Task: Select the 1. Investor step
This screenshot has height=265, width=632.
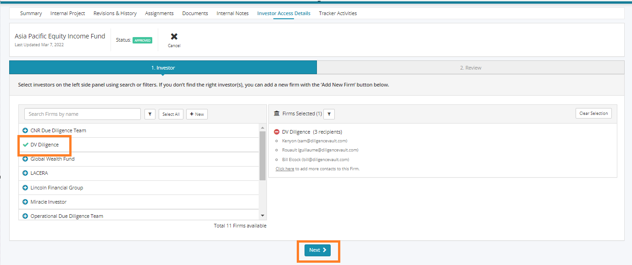Action: pos(163,68)
